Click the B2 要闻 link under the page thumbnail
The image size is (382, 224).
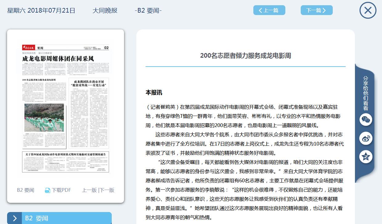tap(26, 190)
